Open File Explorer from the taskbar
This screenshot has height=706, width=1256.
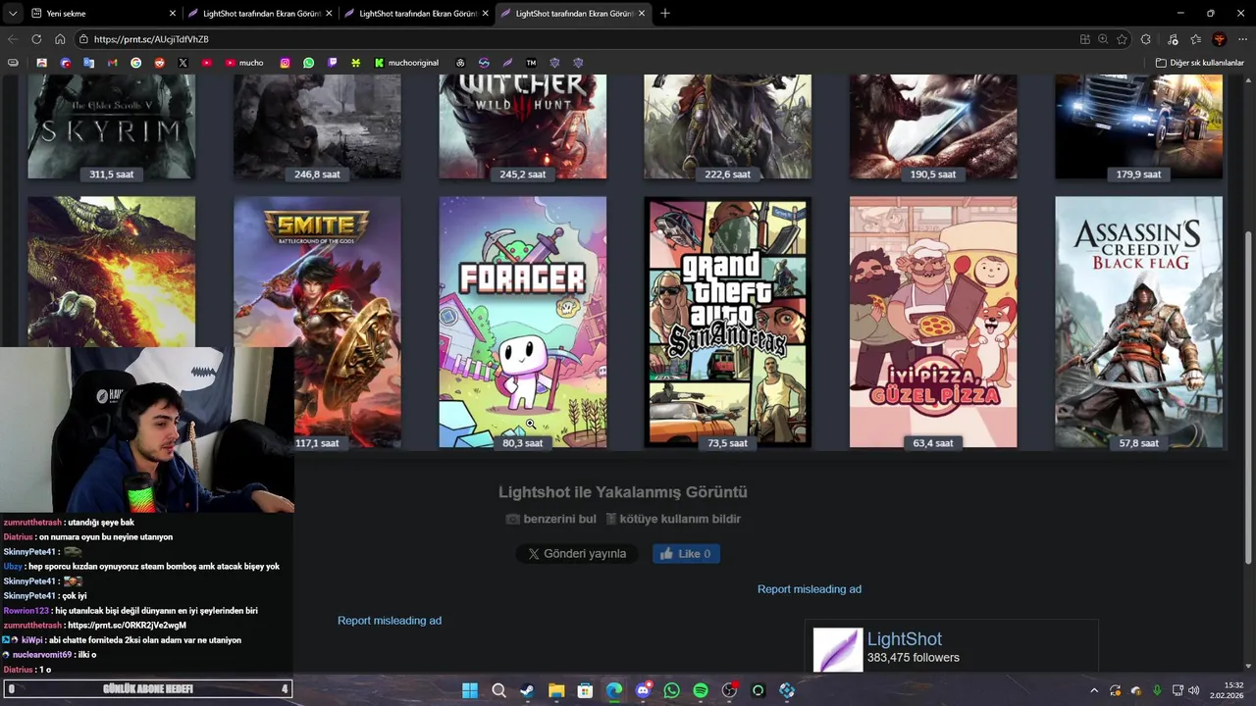(556, 690)
